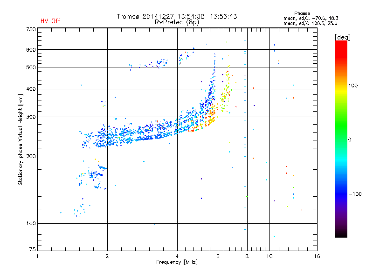The height and width of the screenshot is (279, 373).
Task: Click the y-axis tick label '500'
Action: pyautogui.click(x=31, y=67)
